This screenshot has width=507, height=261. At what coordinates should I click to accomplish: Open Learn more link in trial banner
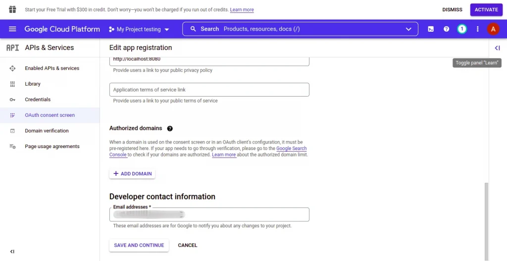242,10
